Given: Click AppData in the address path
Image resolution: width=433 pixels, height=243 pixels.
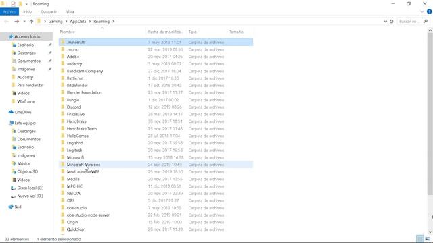Looking at the screenshot, I should click(x=78, y=21).
